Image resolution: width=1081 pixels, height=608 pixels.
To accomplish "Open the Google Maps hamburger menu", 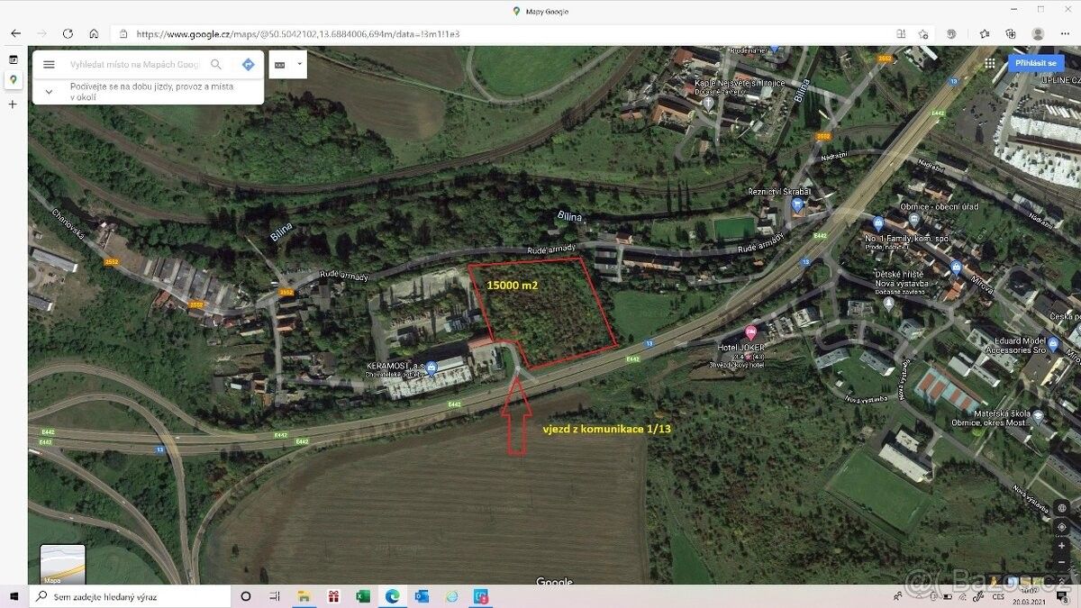I will 50,65.
